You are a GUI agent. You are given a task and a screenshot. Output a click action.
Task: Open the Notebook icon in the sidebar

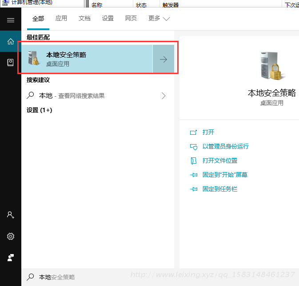[10, 63]
